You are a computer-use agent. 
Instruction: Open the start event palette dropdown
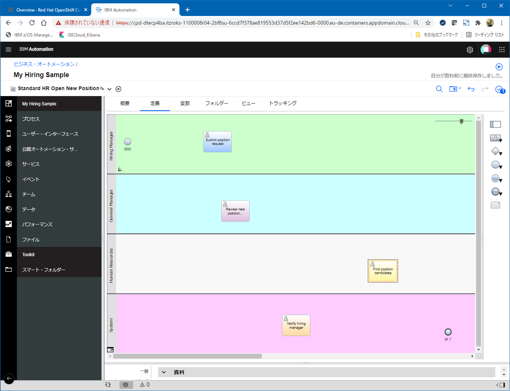click(496, 165)
